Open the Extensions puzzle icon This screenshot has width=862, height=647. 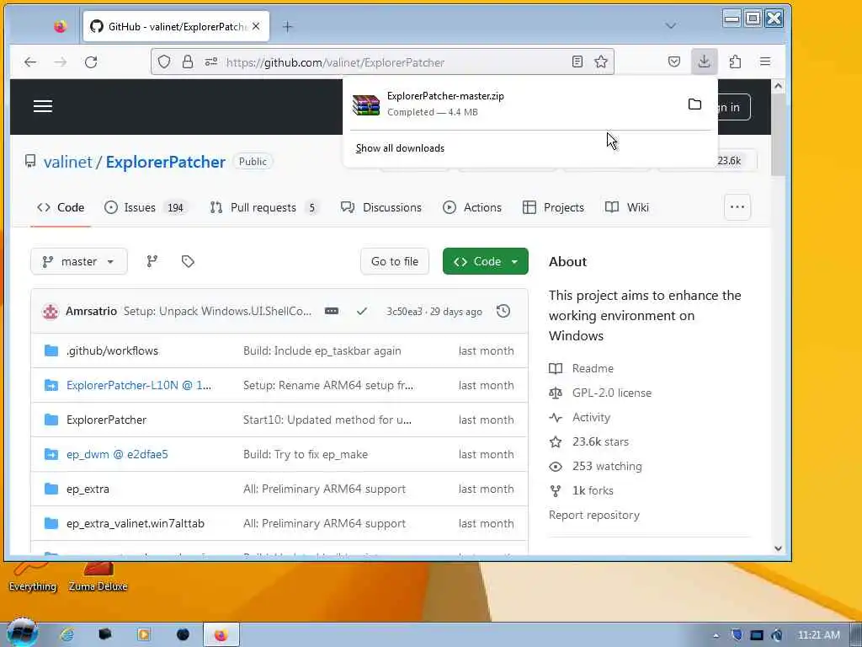click(x=735, y=62)
